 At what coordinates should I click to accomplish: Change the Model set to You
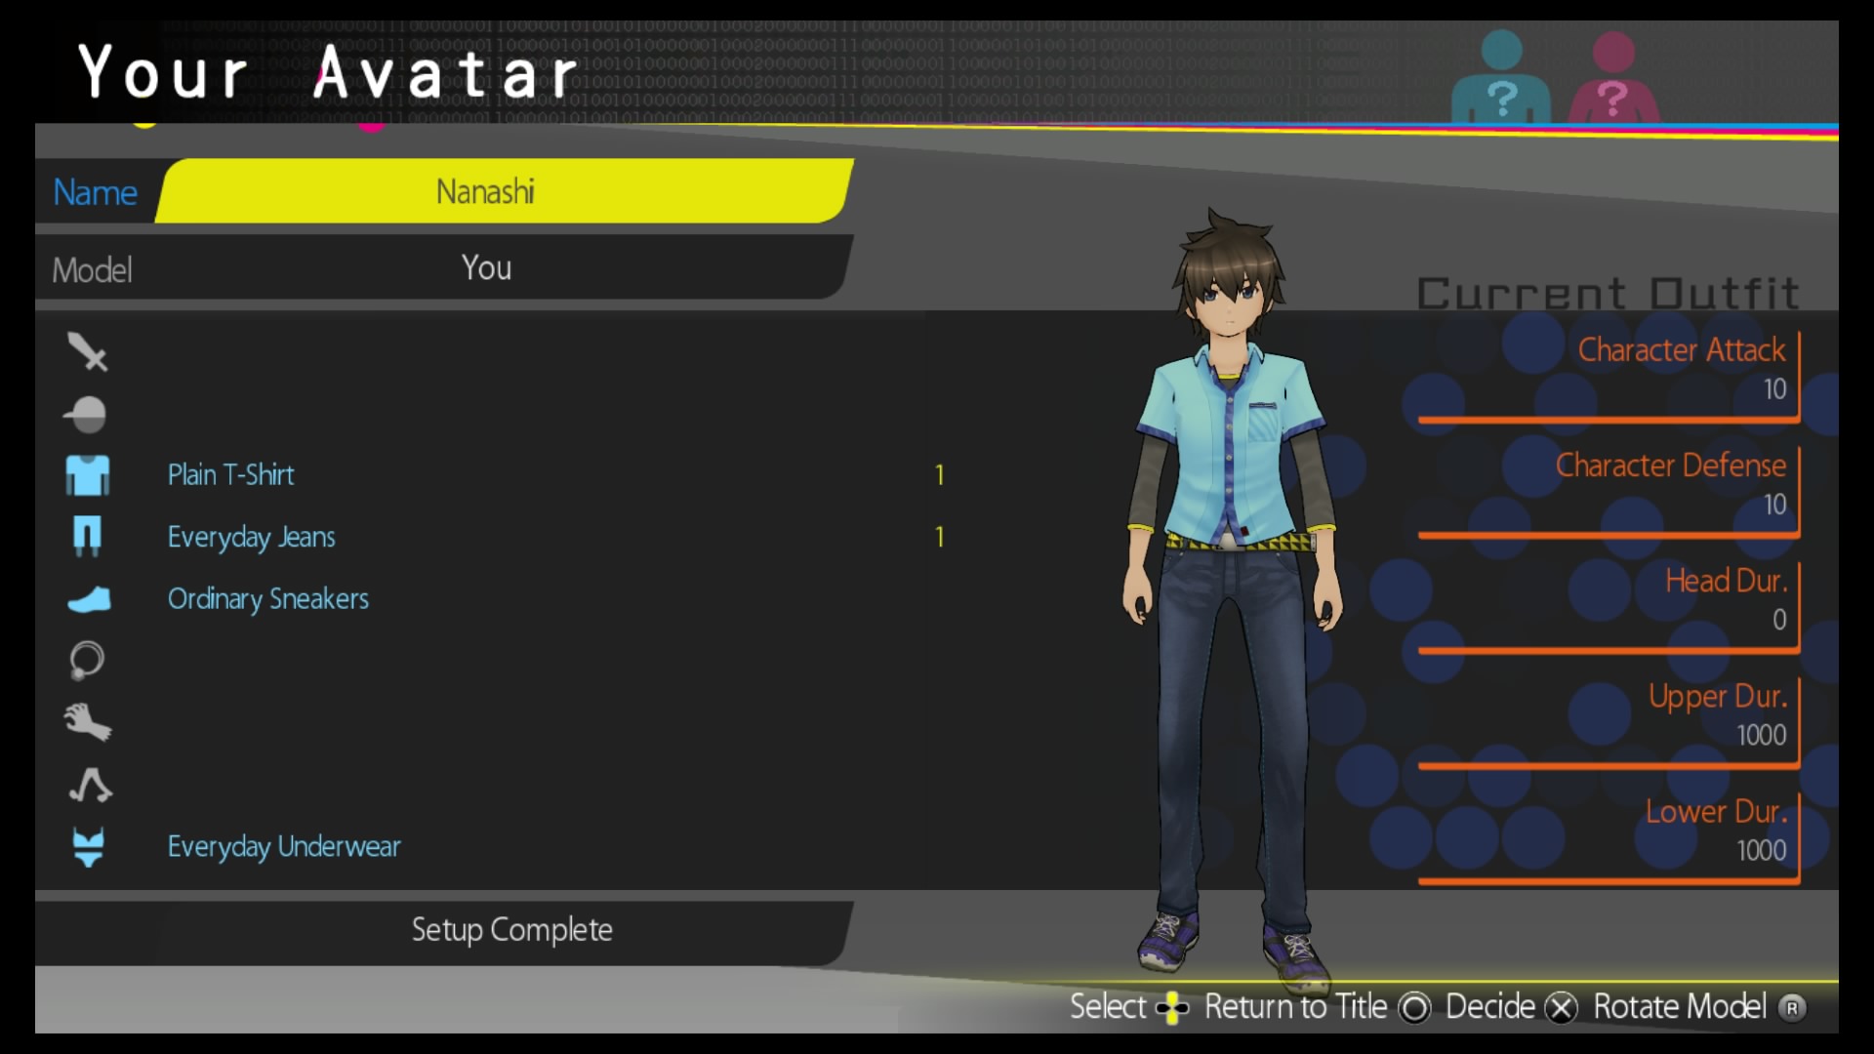pos(486,268)
